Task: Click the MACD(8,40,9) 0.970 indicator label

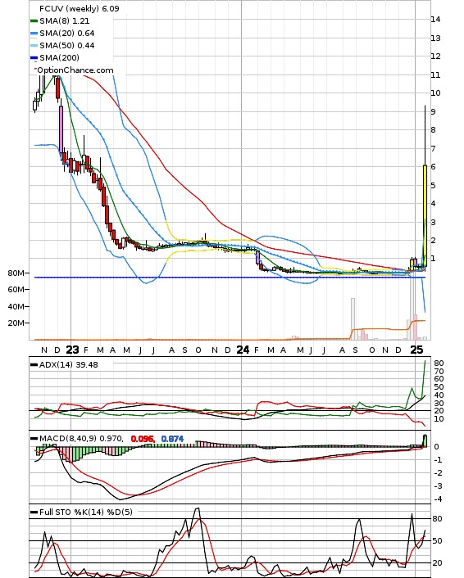Action: pos(81,438)
